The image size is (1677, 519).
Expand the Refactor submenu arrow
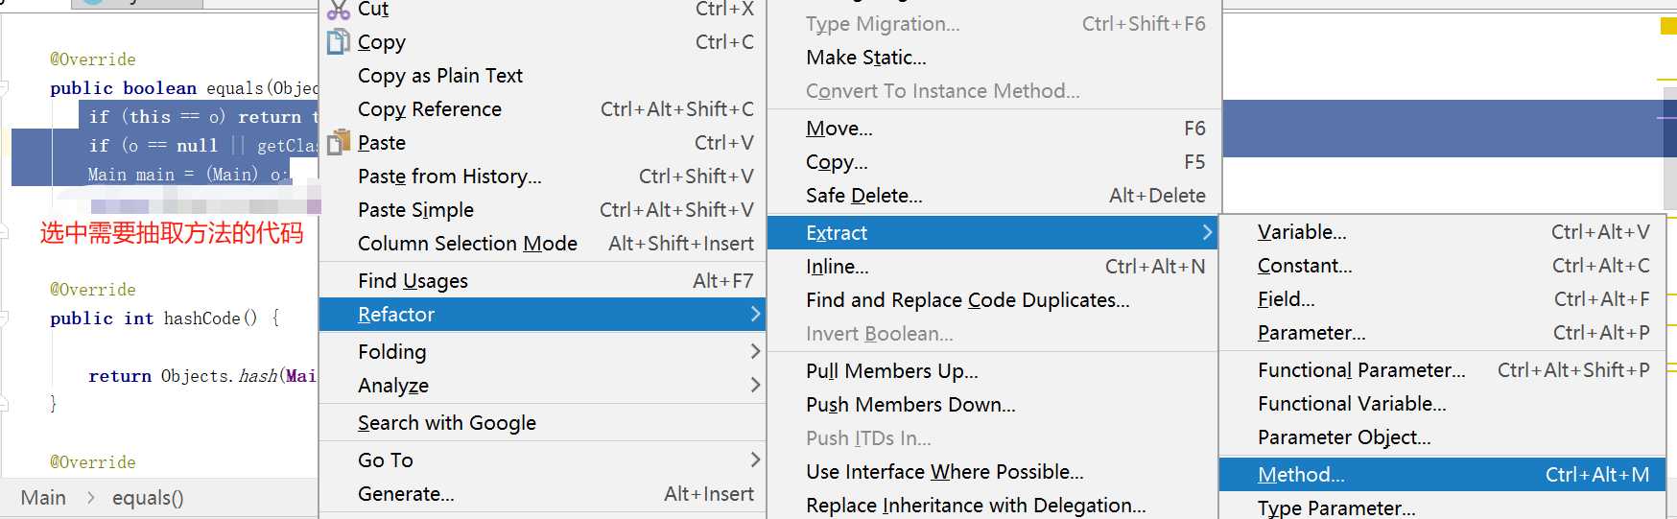coord(755,314)
